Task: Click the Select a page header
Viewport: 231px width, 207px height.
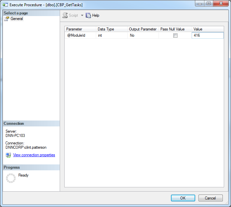Action: click(x=31, y=13)
